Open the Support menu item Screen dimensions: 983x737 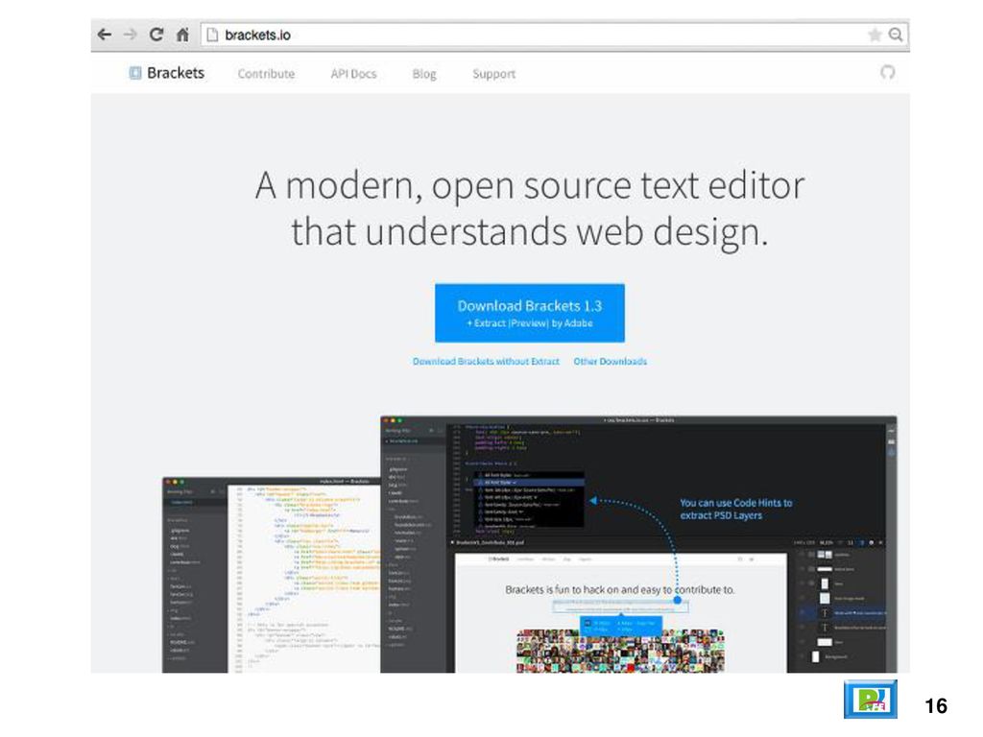coord(494,74)
